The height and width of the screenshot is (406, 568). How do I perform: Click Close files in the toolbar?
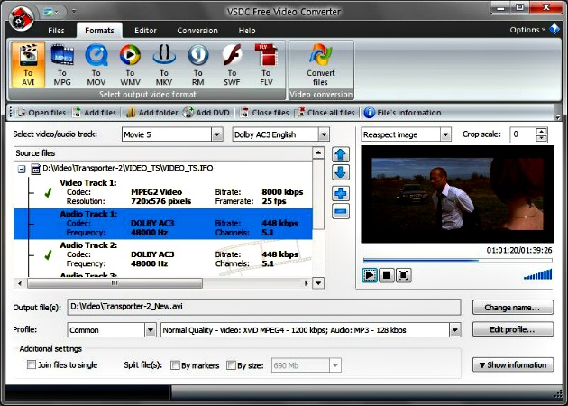point(265,113)
